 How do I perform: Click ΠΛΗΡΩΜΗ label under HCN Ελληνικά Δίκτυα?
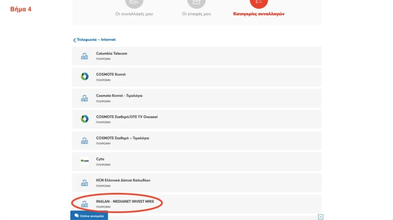(103, 186)
